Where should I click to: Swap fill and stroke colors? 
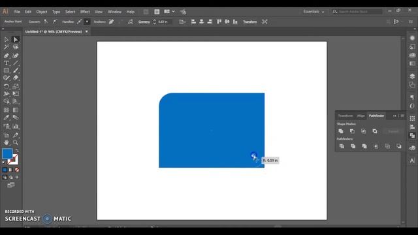(x=17, y=151)
